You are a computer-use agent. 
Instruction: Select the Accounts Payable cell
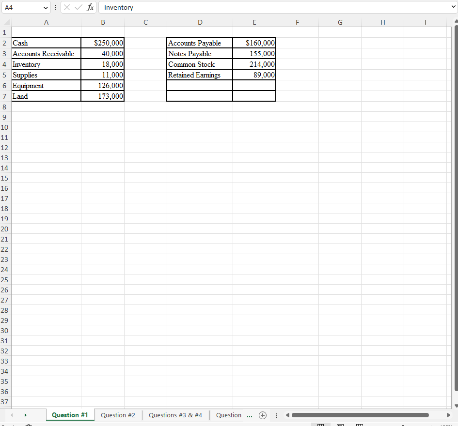(x=200, y=43)
